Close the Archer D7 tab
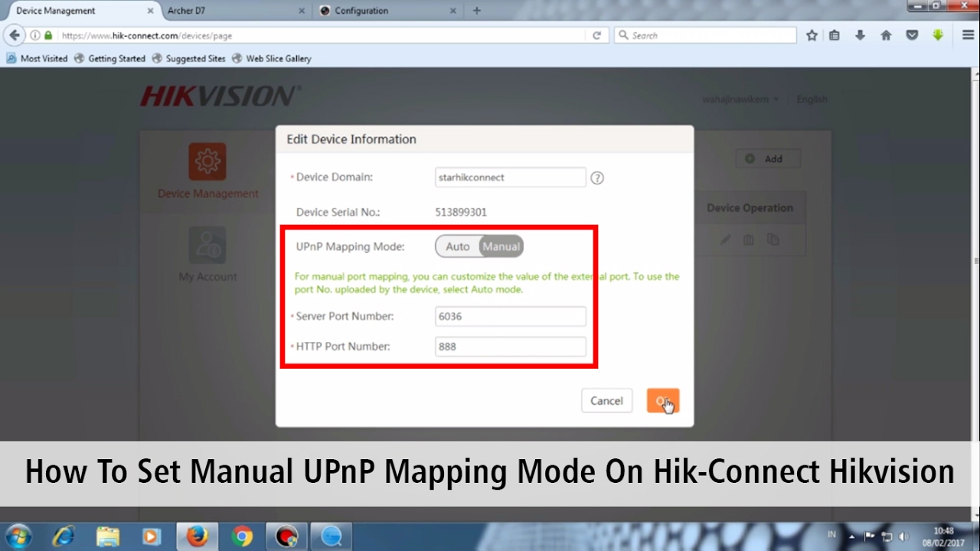This screenshot has width=980, height=551. 301,11
